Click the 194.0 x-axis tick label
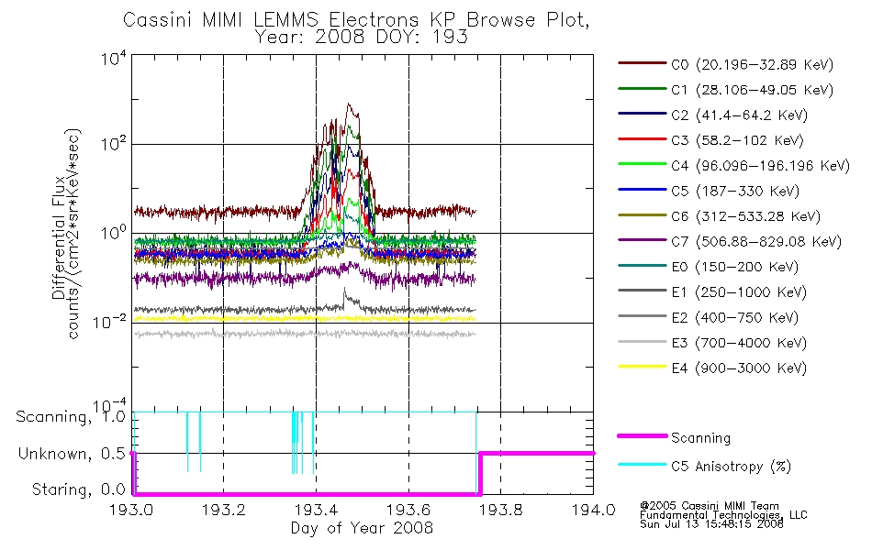 593,510
